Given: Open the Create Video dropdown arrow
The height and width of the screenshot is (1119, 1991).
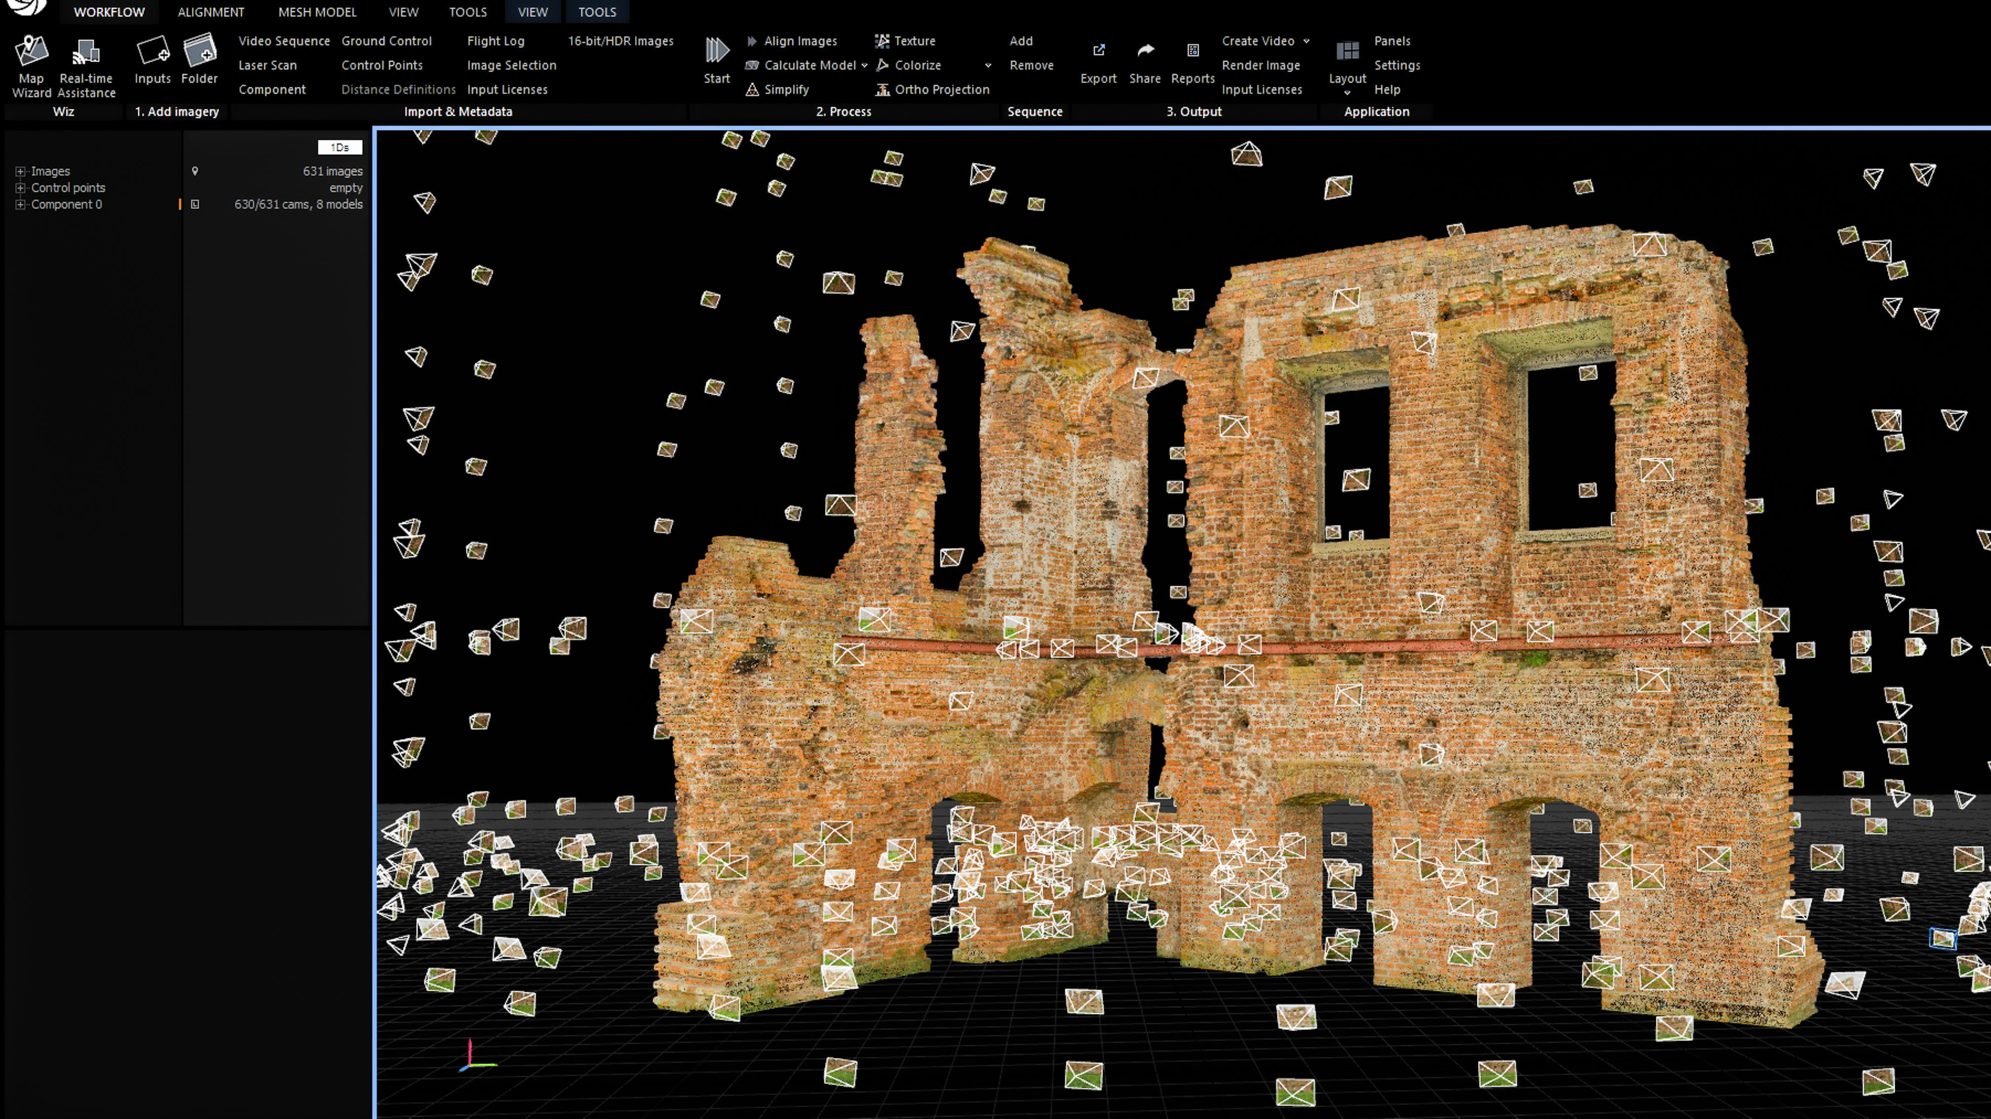Looking at the screenshot, I should tap(1306, 41).
